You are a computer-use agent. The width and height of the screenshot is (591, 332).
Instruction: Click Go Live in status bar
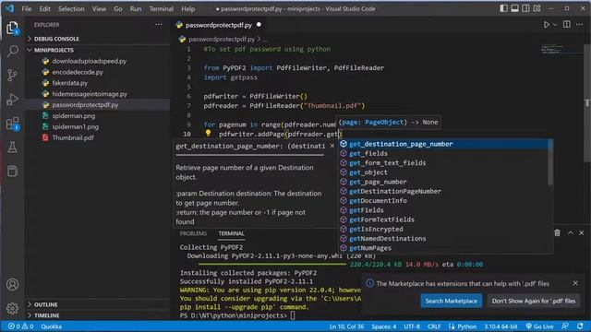pyautogui.click(x=539, y=326)
